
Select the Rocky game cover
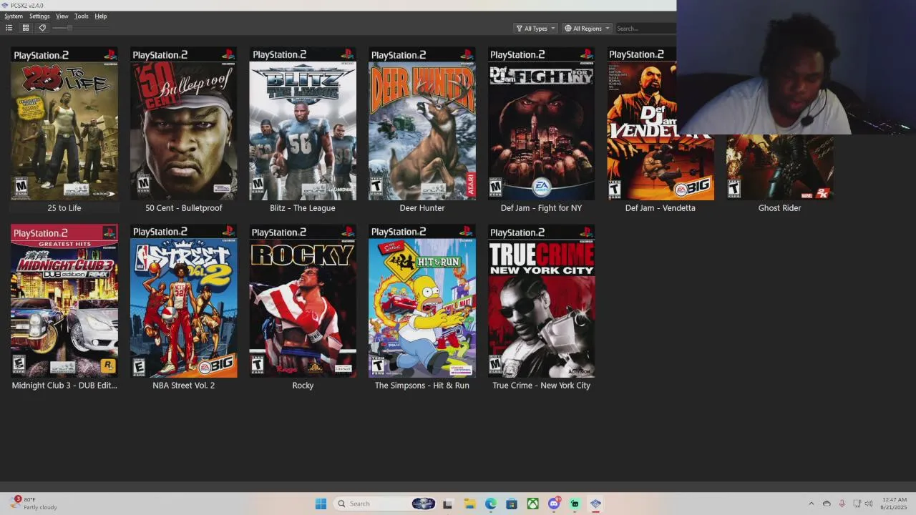coord(303,301)
